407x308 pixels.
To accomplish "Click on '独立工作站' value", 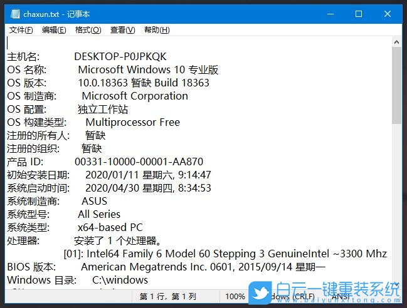I will pyautogui.click(x=103, y=109).
